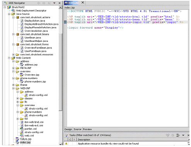Click the ibm-web-bnd.xmi file icon
The height and width of the screenshot is (147, 191).
coord(22,122)
